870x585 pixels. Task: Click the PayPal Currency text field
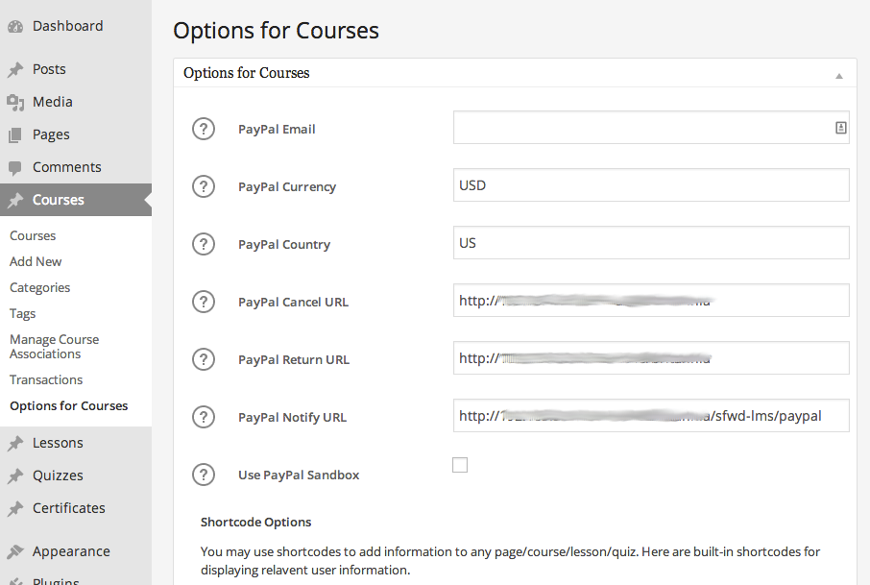[651, 185]
